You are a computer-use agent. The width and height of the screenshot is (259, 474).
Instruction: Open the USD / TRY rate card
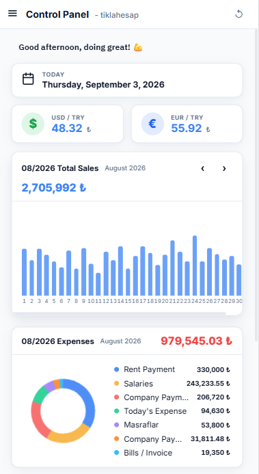68,124
